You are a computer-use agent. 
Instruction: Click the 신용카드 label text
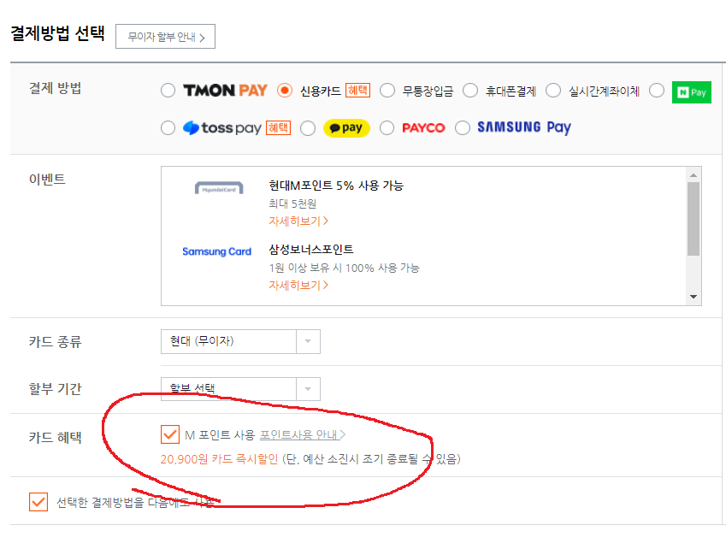point(321,91)
